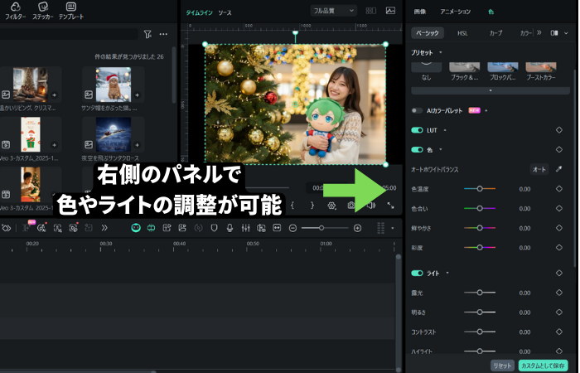Image resolution: width=580 pixels, height=373 pixels.
Task: Click the リセット button
Action: point(502,366)
